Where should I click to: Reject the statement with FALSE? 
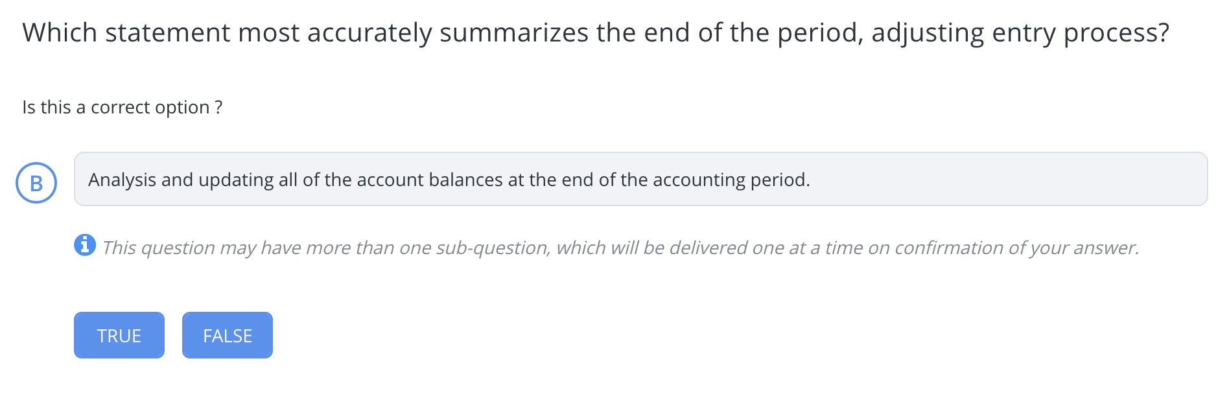(227, 335)
